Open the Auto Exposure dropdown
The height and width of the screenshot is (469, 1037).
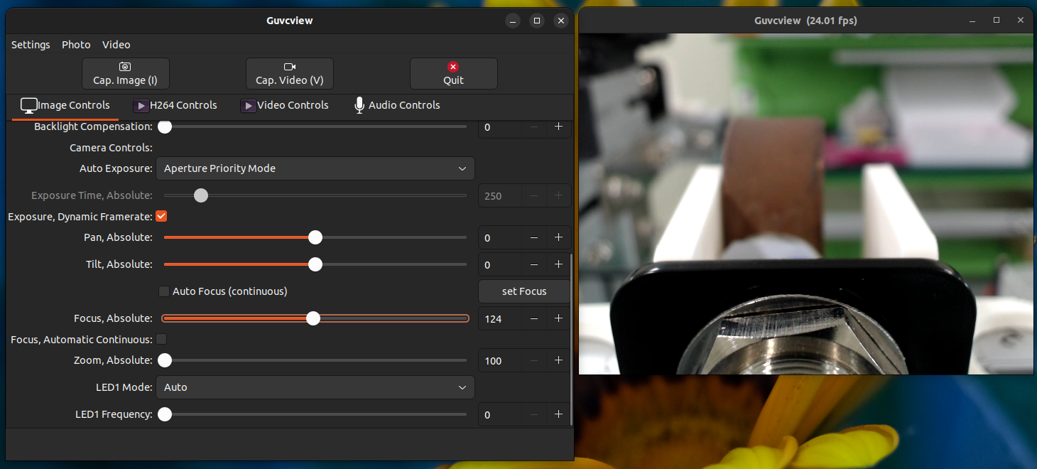coord(315,168)
